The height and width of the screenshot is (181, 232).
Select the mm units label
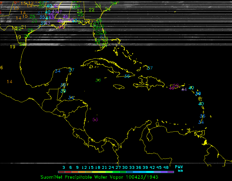(x=180, y=171)
